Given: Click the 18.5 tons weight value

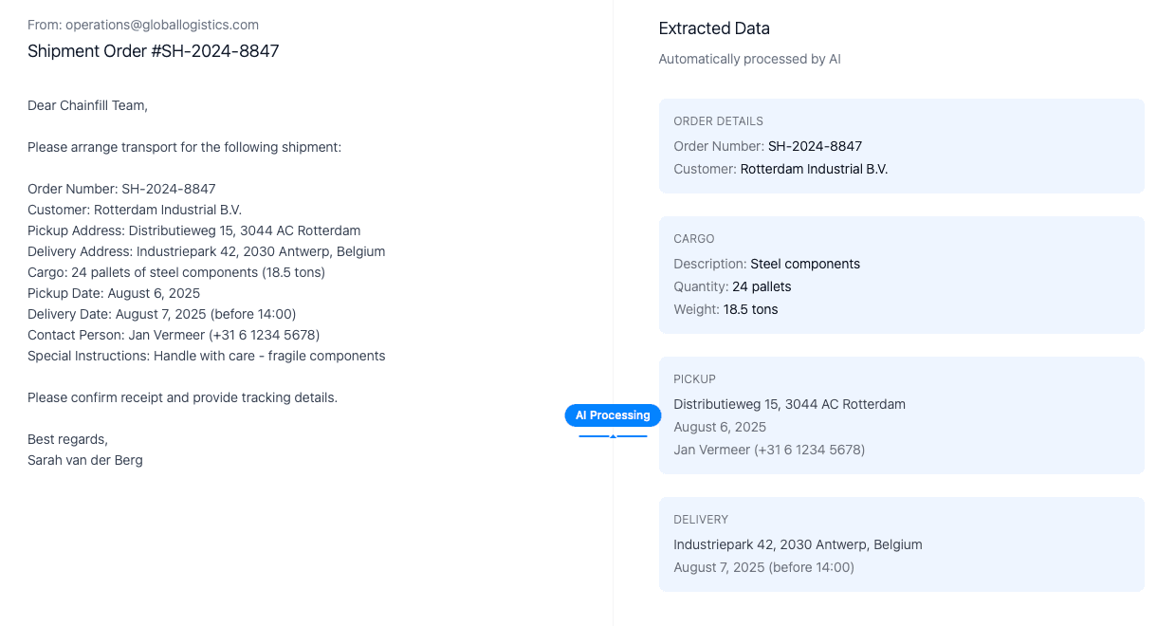Looking at the screenshot, I should click(750, 309).
